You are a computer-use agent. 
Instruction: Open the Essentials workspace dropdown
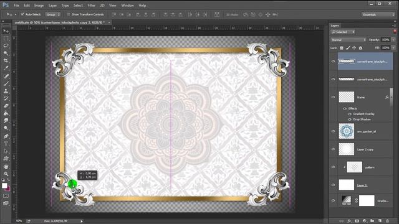click(378, 15)
